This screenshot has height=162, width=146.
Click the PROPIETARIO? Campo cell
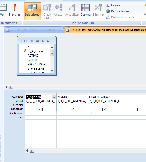[104, 97]
